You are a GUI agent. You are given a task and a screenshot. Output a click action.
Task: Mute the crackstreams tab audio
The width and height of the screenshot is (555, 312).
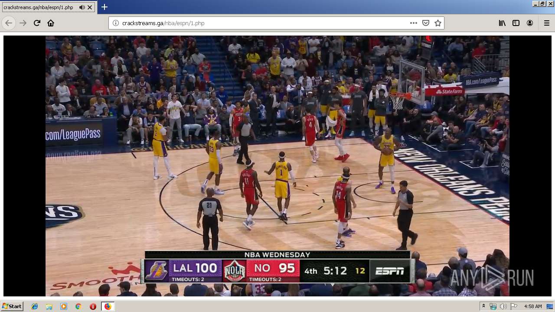click(82, 7)
